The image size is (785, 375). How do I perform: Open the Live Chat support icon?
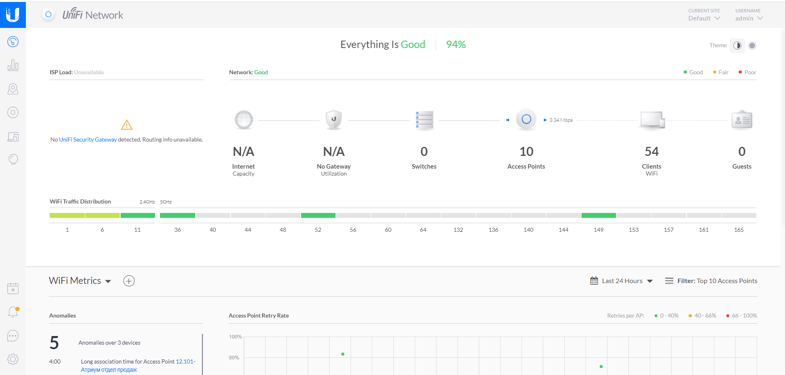13,336
